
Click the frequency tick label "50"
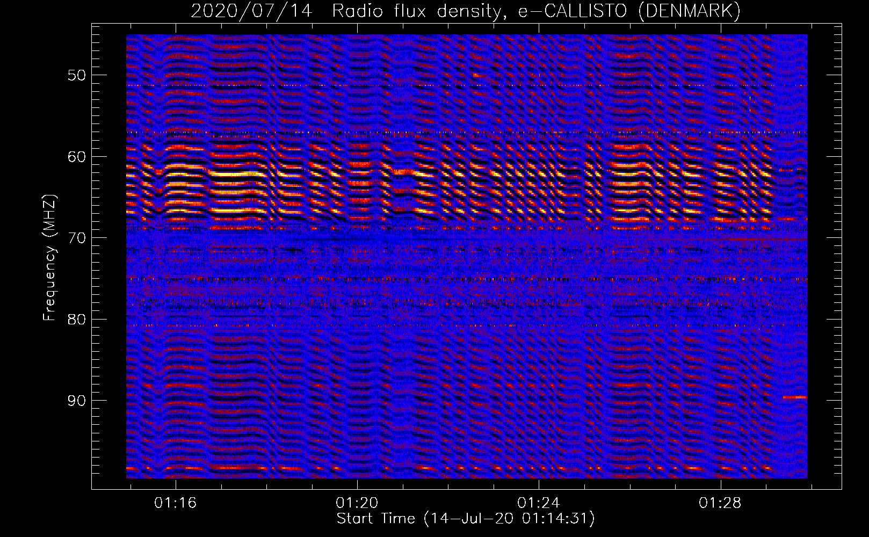pyautogui.click(x=77, y=75)
